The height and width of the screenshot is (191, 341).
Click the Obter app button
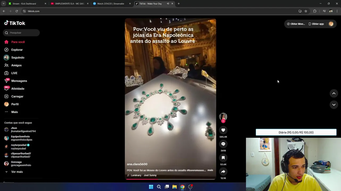click(x=316, y=24)
